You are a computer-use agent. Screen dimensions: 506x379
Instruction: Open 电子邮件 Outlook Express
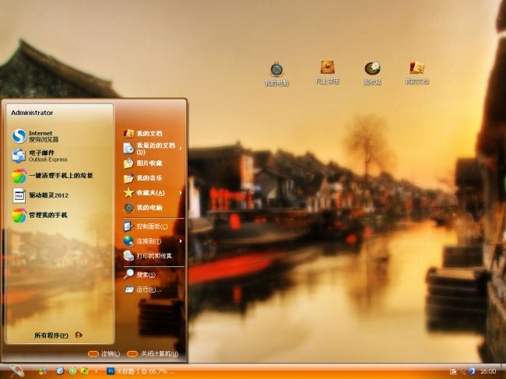pos(47,156)
